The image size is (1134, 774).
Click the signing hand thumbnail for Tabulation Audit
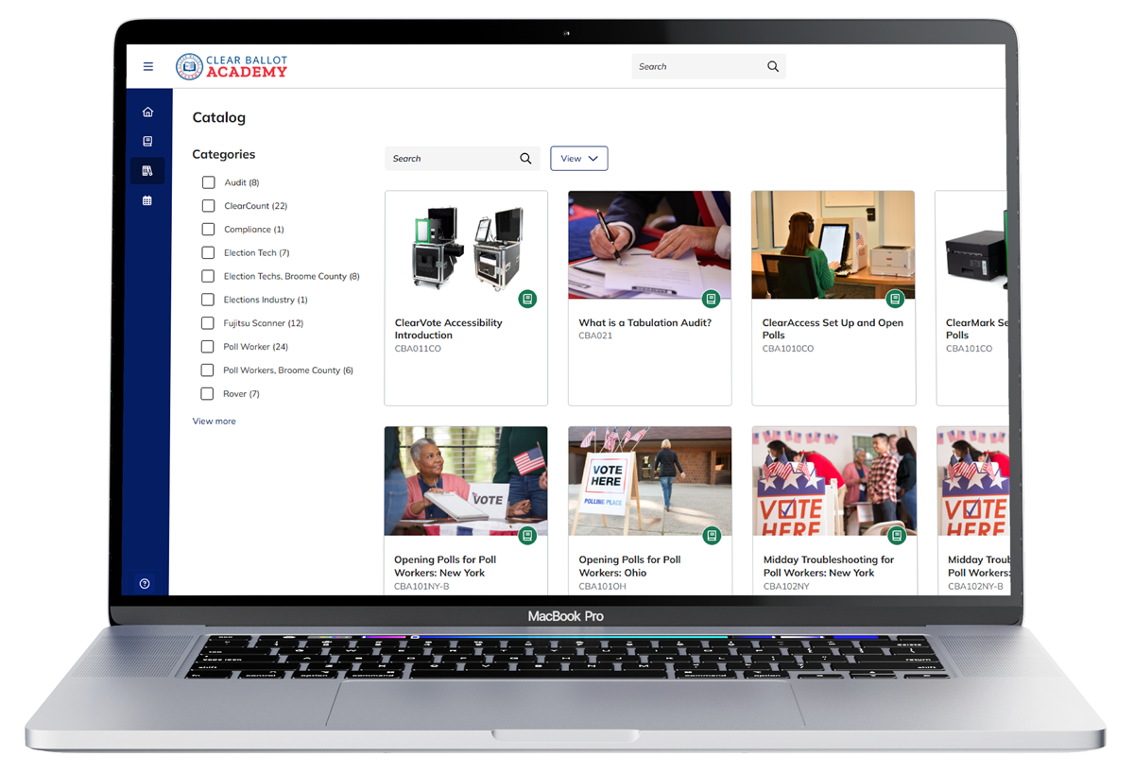tap(649, 245)
